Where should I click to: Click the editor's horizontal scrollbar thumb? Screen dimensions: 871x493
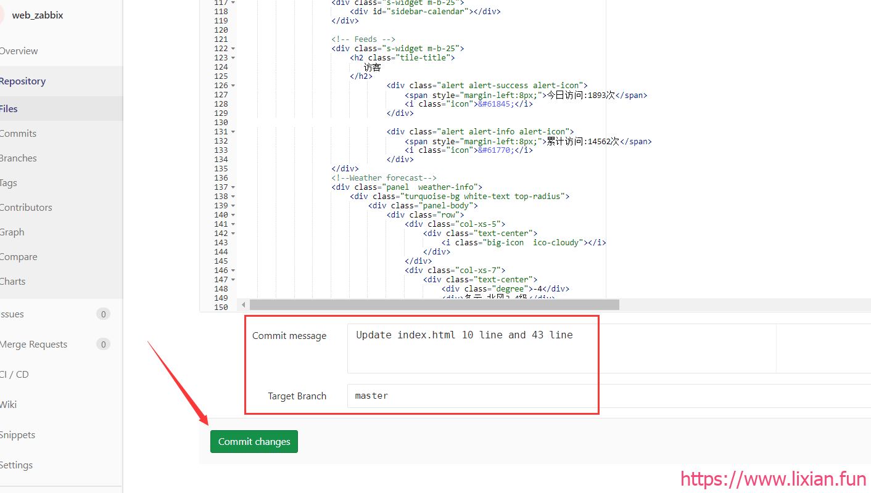[x=434, y=304]
